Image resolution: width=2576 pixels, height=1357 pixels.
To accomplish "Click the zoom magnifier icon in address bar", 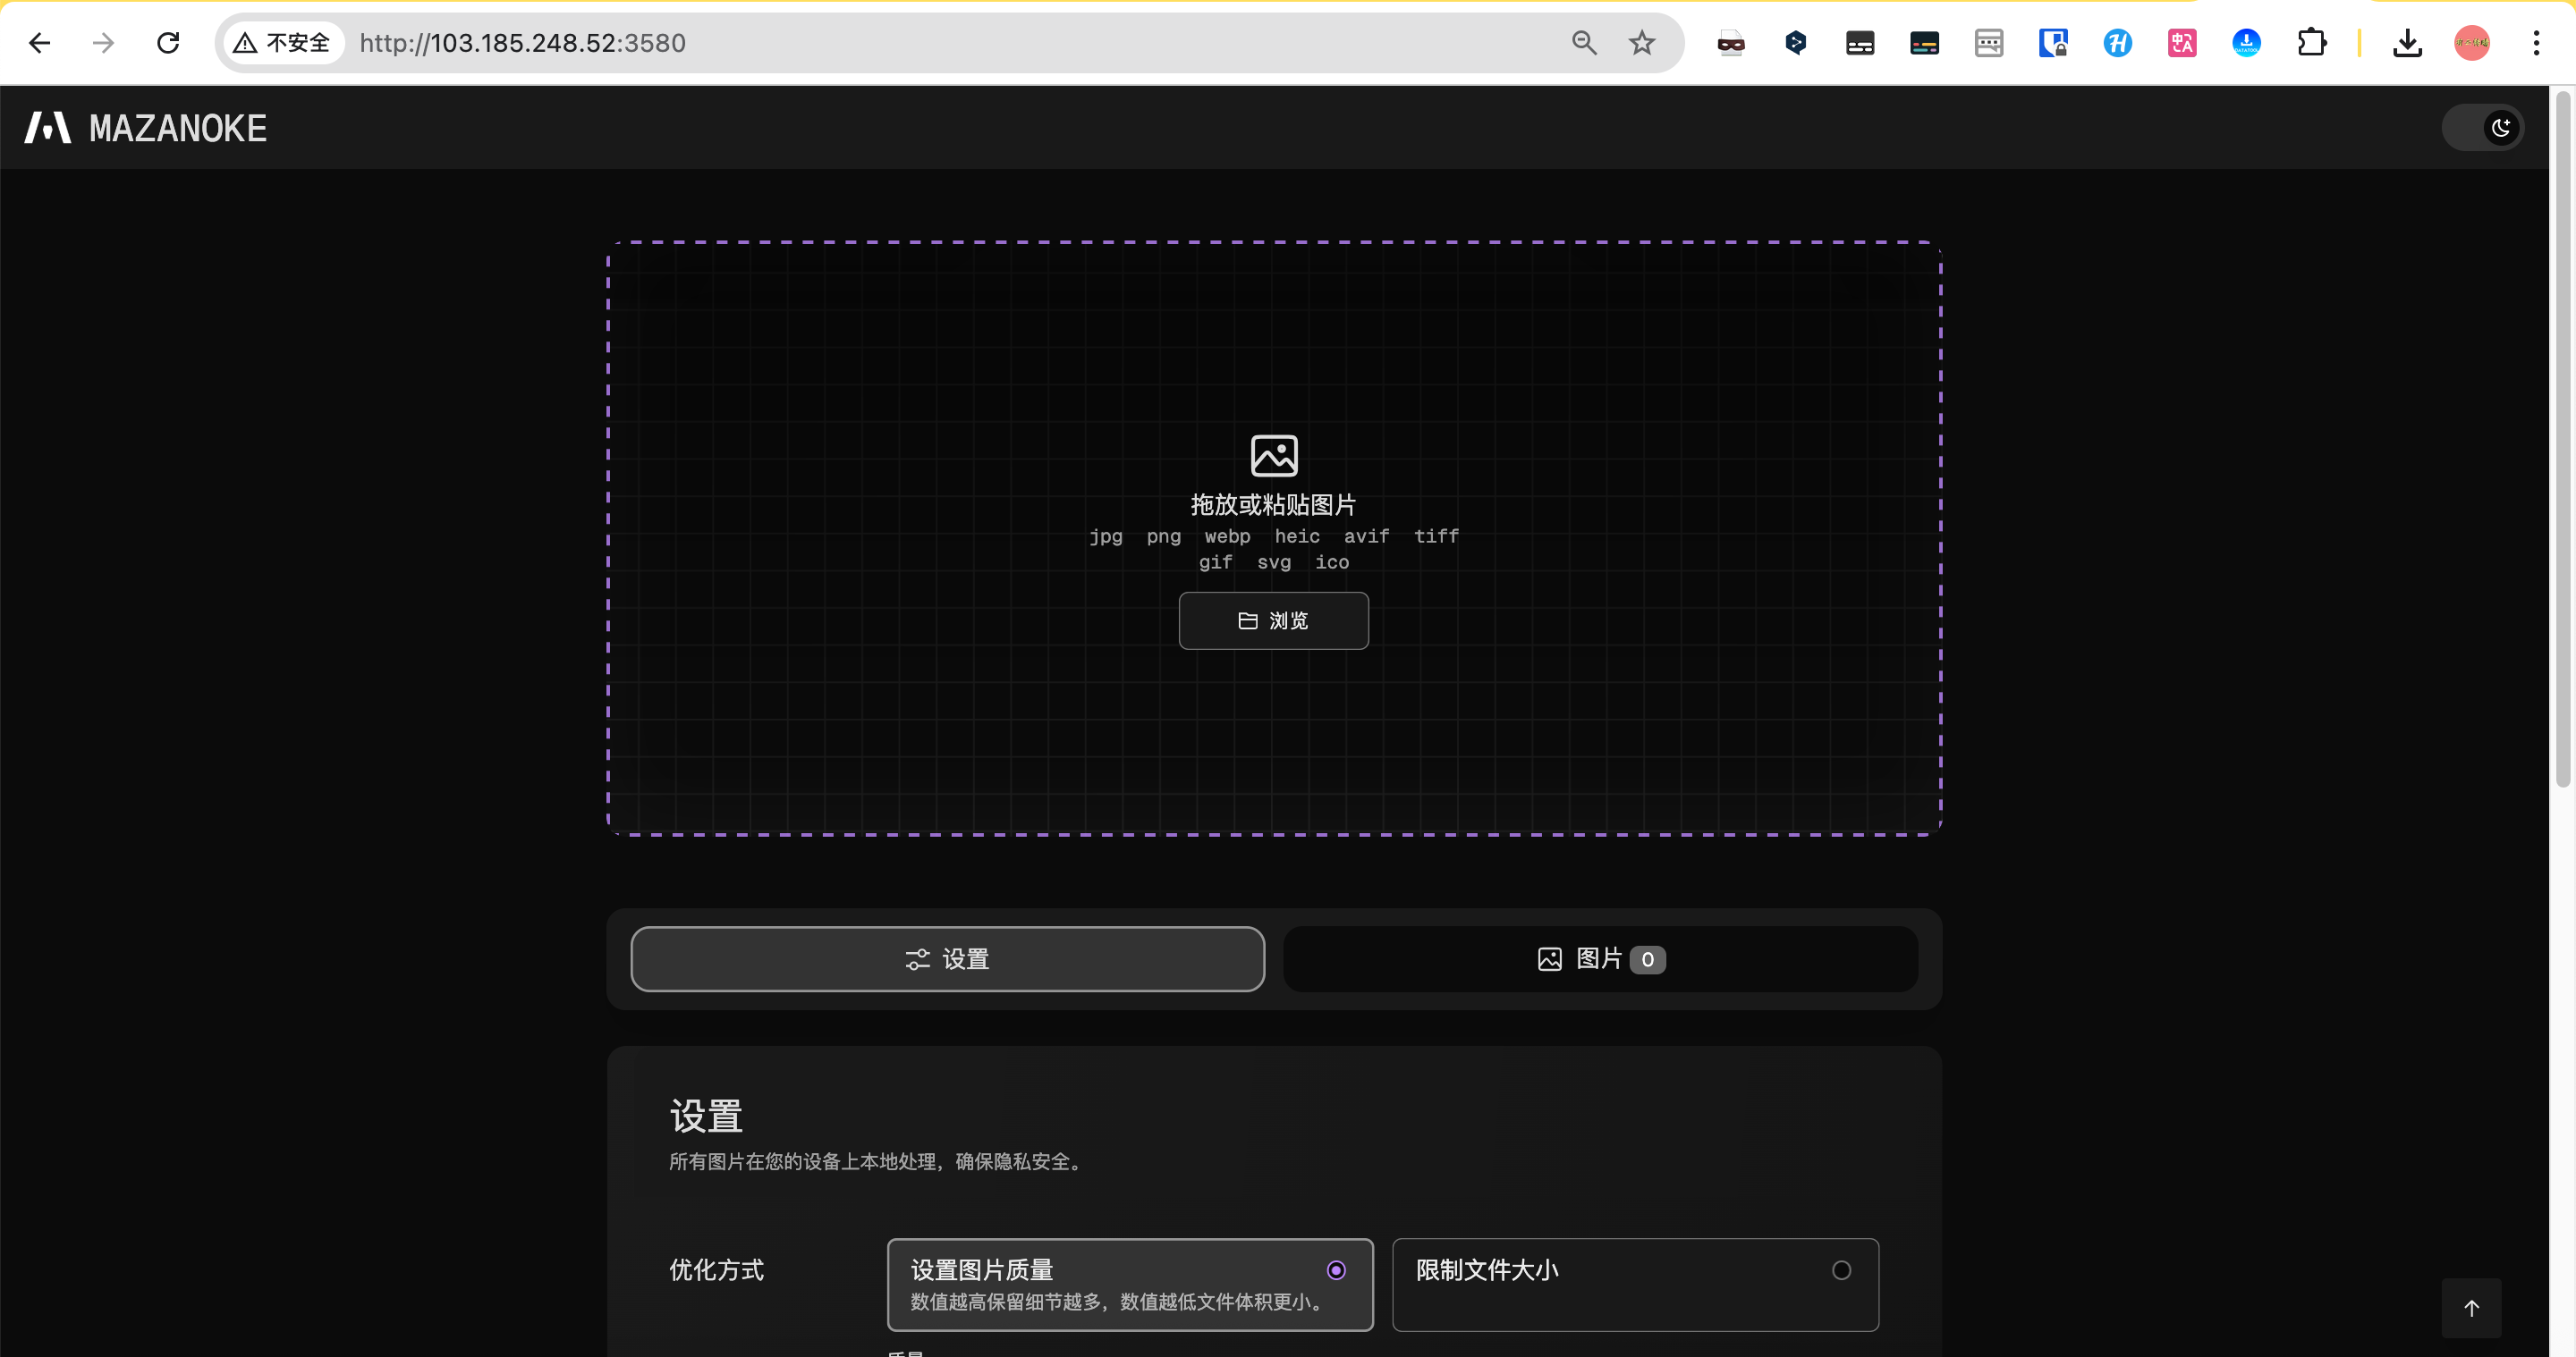I will tap(1584, 43).
